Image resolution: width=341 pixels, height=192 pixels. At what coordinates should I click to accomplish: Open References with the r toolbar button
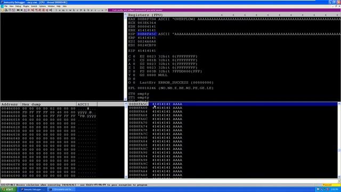pos(95,10)
